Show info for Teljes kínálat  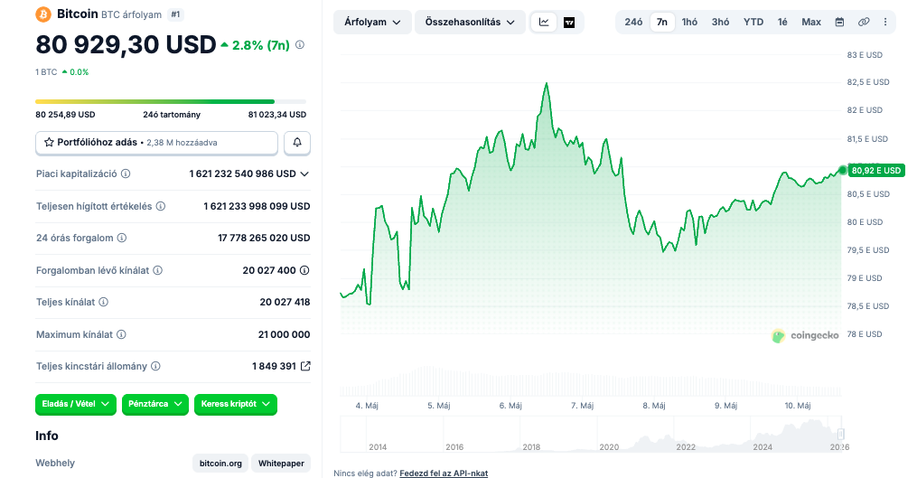pos(104,302)
